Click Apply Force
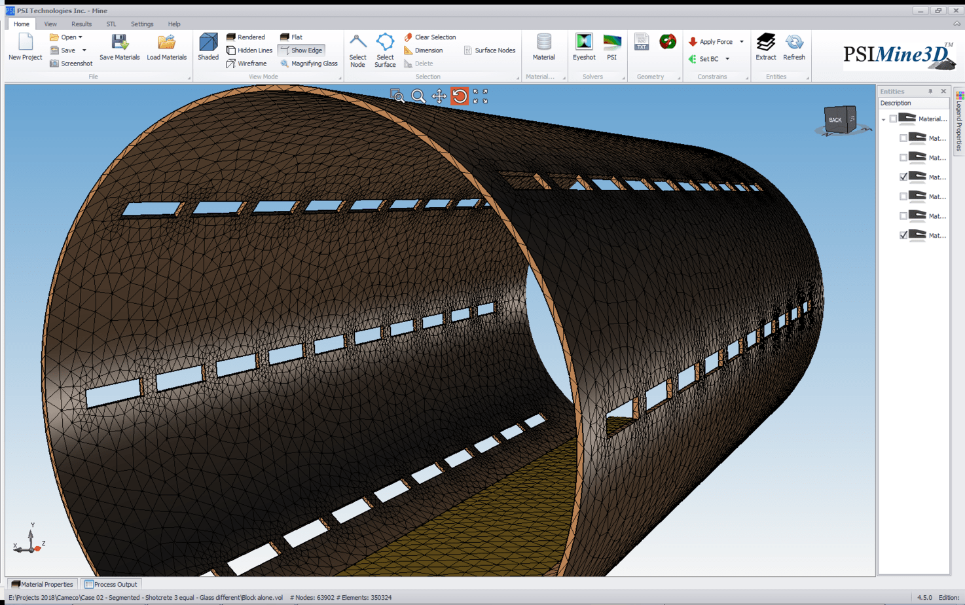The width and height of the screenshot is (965, 605). (x=710, y=42)
